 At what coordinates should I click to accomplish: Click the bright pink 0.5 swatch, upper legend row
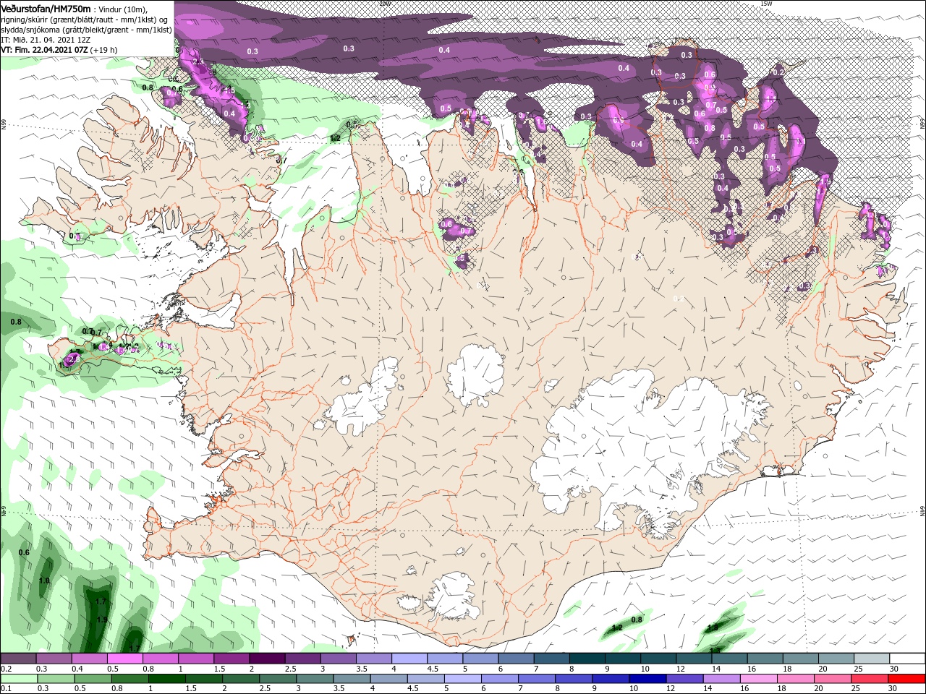click(x=124, y=659)
